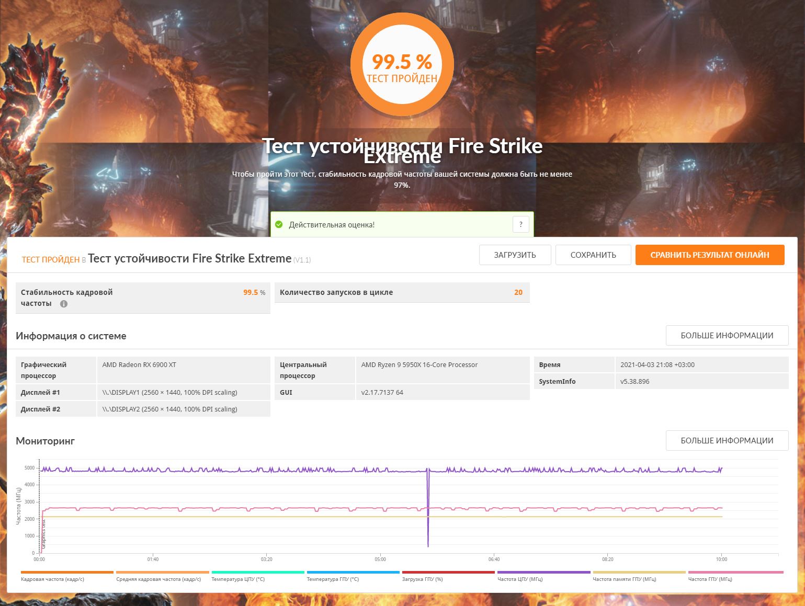Click the Мониторинг section heading

click(46, 441)
